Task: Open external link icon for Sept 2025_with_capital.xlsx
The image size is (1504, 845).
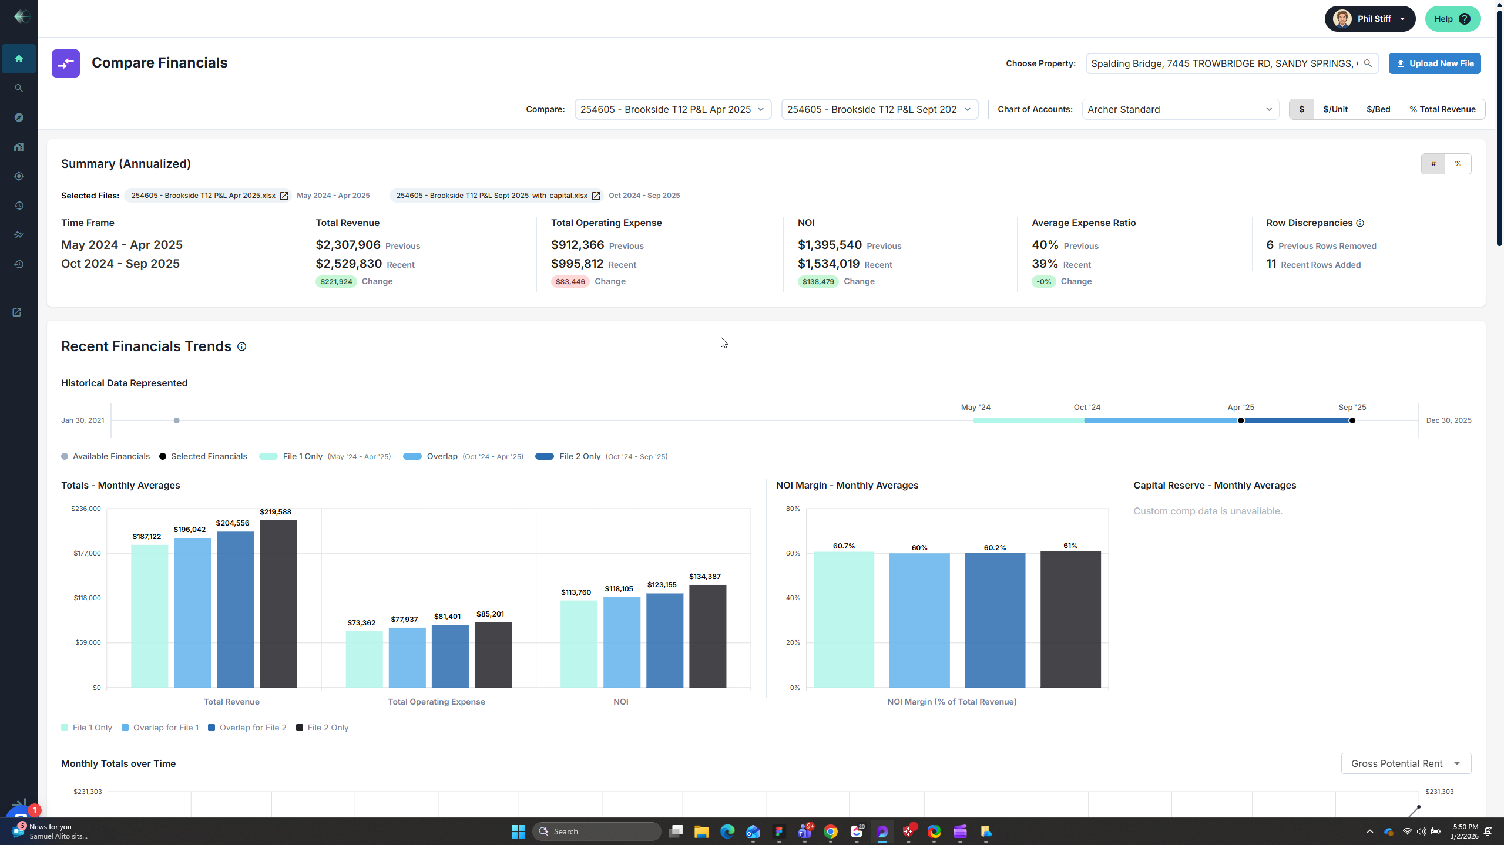Action: [x=596, y=196]
